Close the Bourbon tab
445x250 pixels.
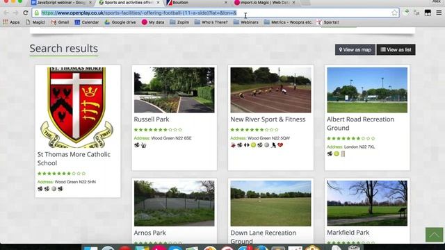click(226, 3)
